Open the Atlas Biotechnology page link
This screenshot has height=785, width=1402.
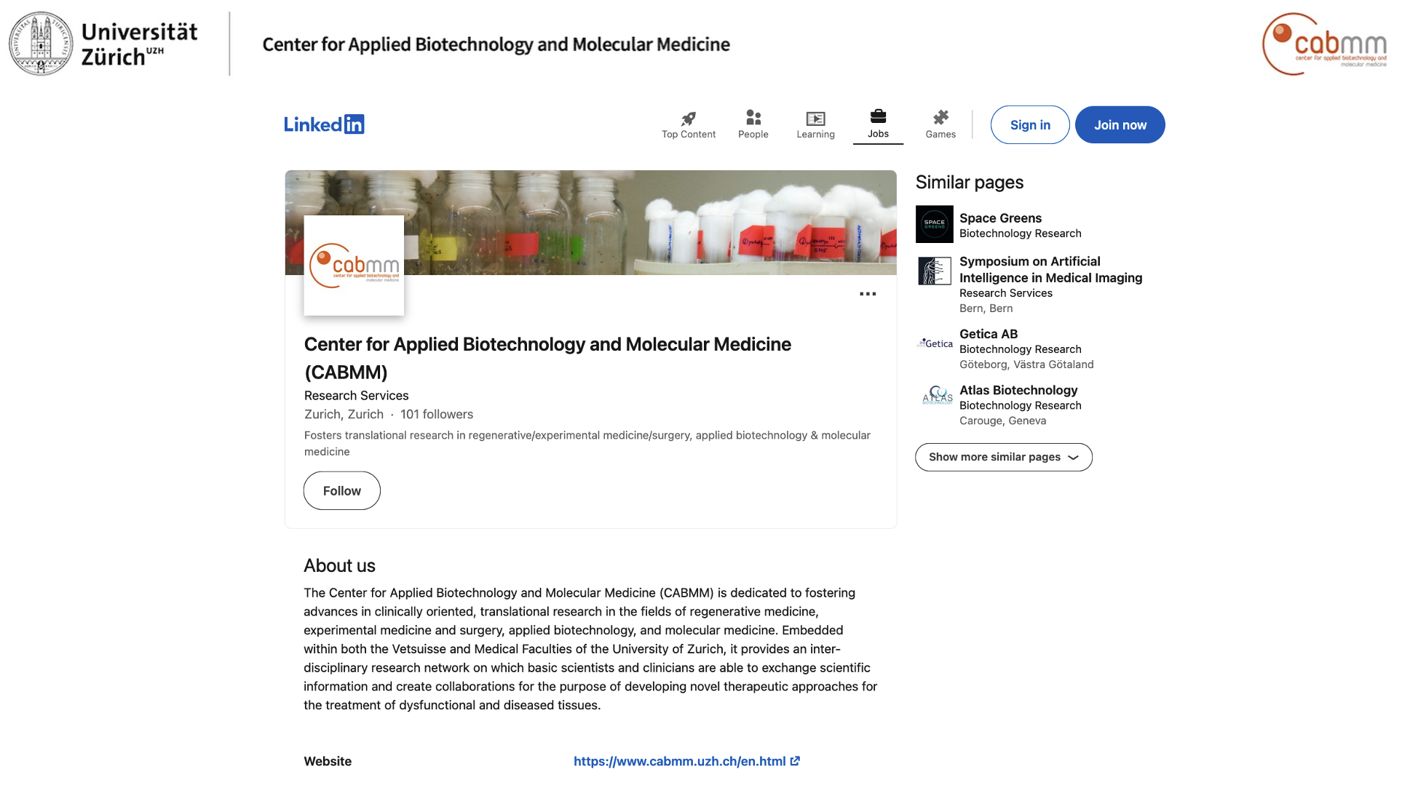pyautogui.click(x=1018, y=390)
